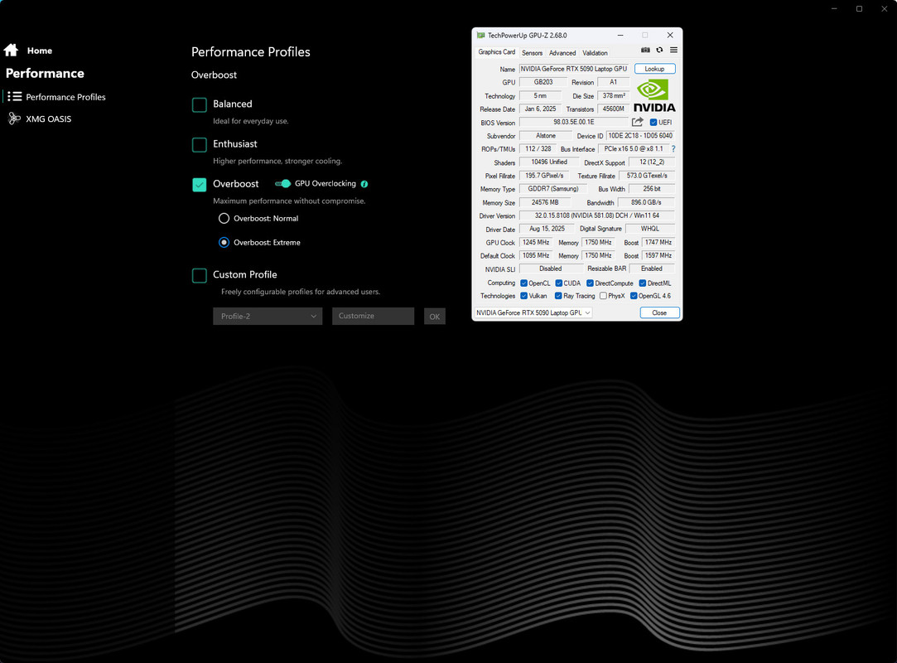Switch to the Validation tab

coord(595,53)
